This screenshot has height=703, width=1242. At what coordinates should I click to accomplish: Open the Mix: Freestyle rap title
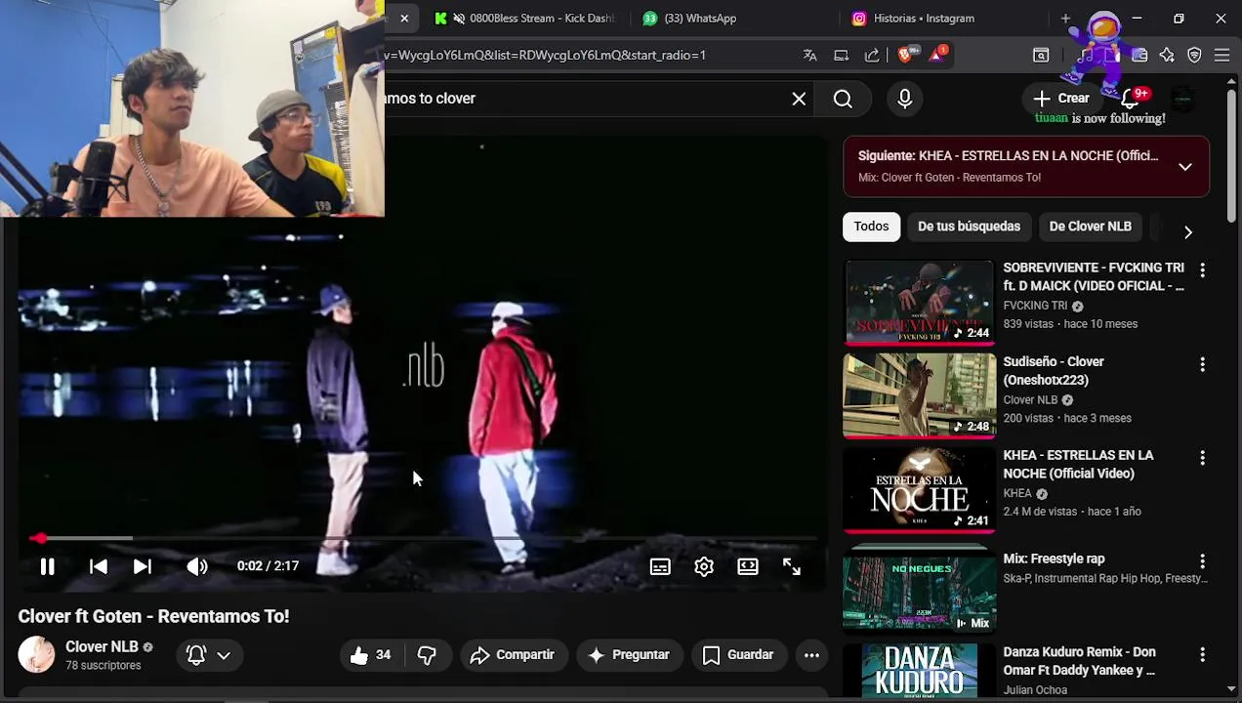(x=1054, y=558)
